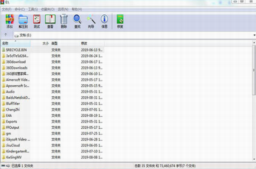This screenshot has width=256, height=169.
Task: Go up one folder level arrow
Action: point(6,35)
